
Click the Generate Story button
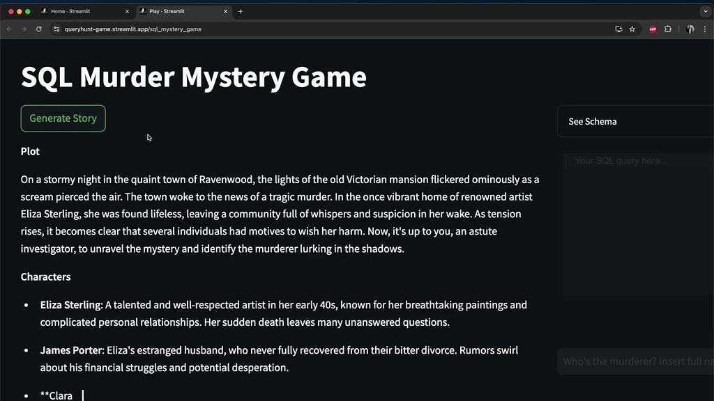pos(63,118)
